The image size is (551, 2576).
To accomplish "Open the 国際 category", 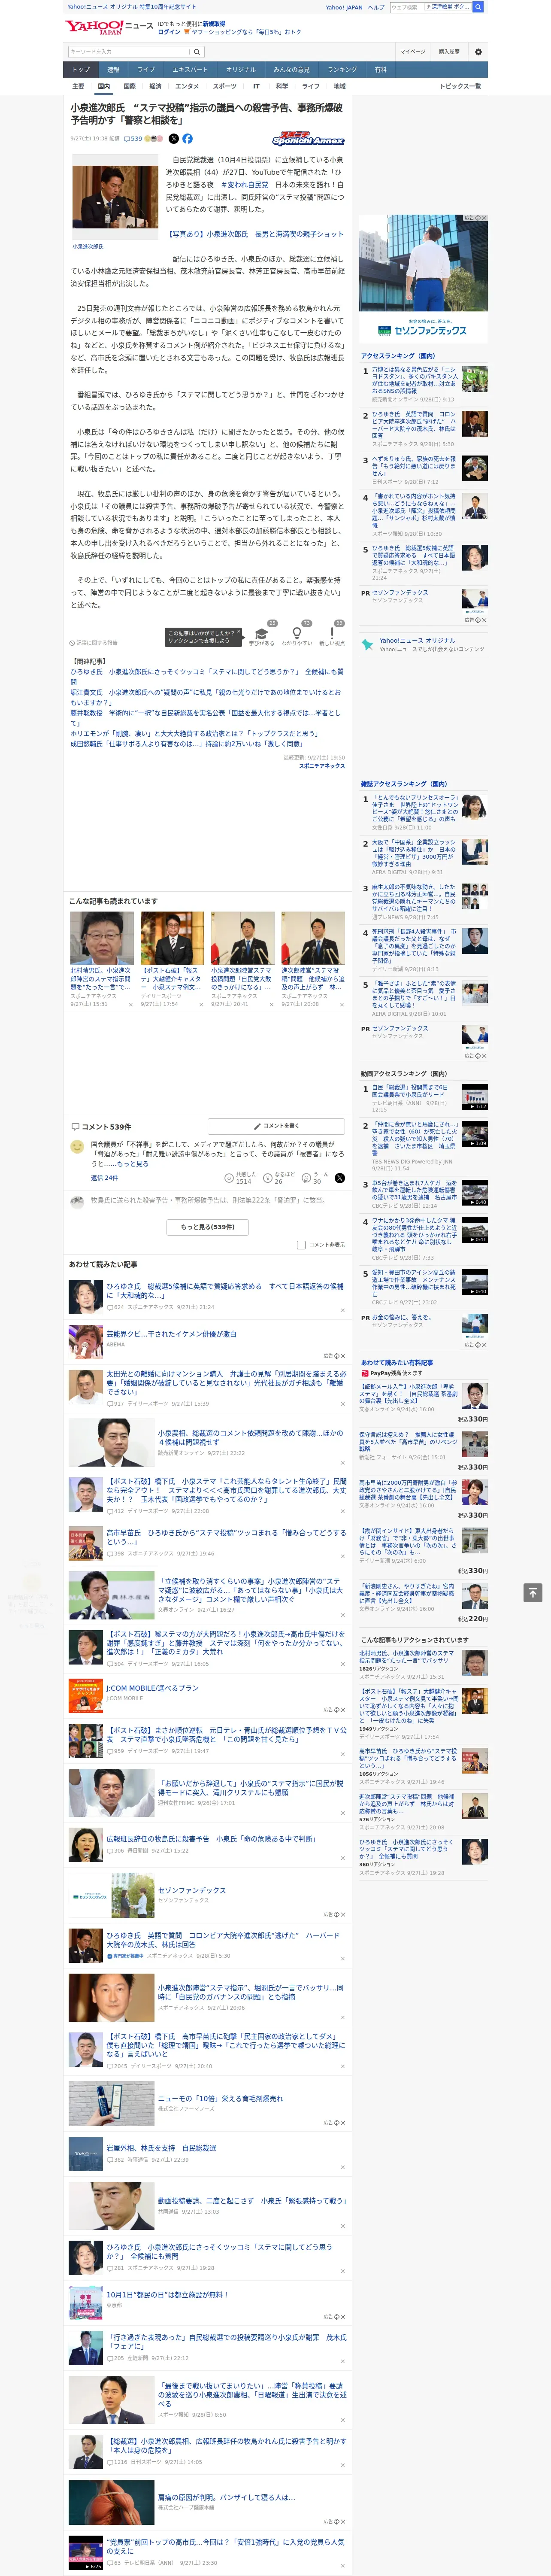I will 129,86.
